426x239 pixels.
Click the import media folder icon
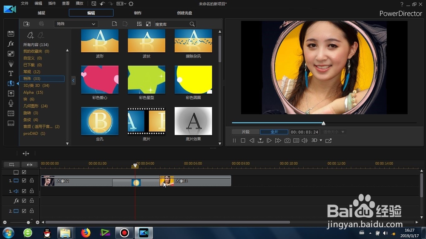click(26, 24)
